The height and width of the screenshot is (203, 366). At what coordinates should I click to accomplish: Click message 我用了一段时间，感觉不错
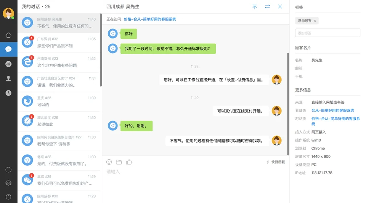168,49
